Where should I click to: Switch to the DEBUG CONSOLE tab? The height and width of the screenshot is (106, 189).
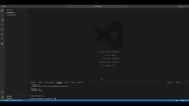pos(50,82)
